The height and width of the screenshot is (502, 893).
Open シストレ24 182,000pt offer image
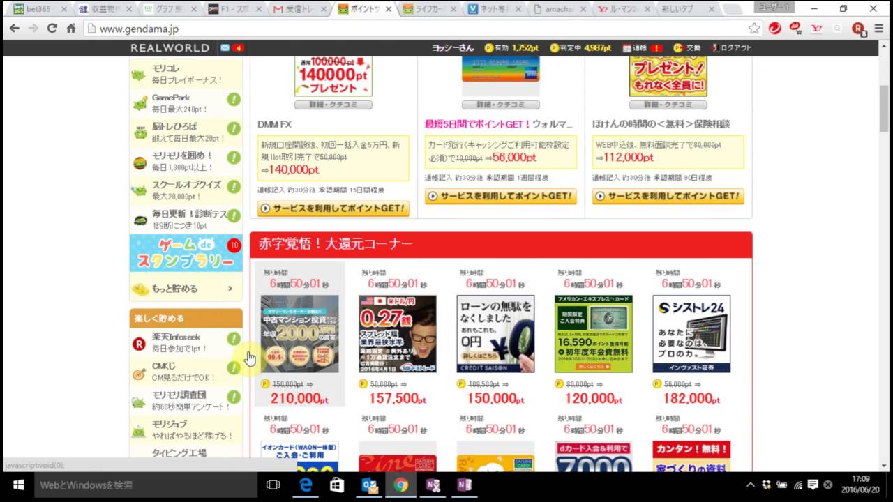click(691, 334)
